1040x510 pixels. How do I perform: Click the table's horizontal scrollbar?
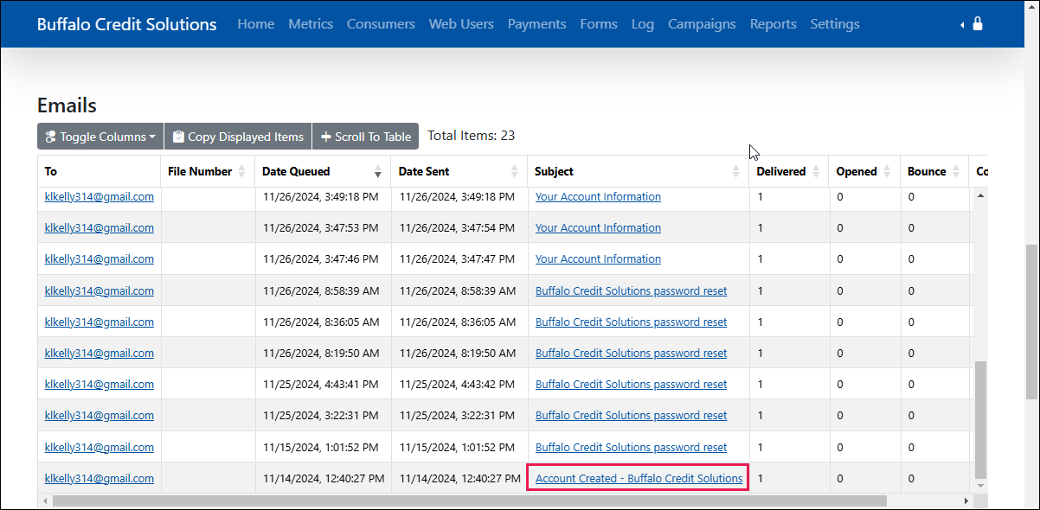click(x=470, y=500)
